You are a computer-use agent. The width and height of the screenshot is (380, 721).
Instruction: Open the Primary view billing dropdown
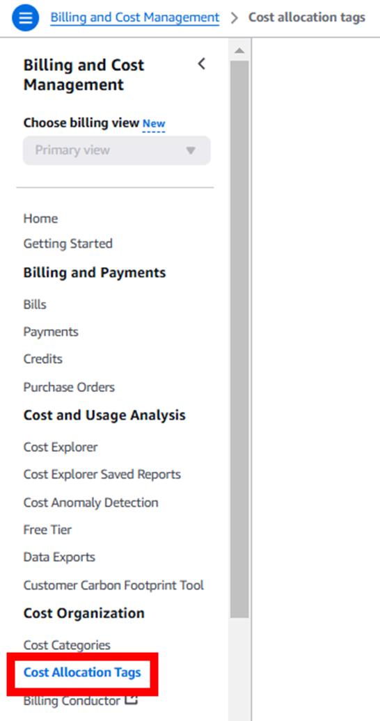(x=117, y=150)
